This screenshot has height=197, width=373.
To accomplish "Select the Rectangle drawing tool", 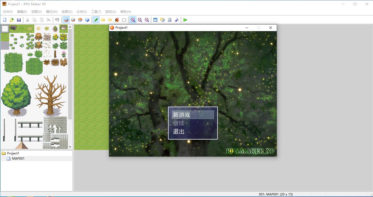I will pyautogui.click(x=103, y=20).
